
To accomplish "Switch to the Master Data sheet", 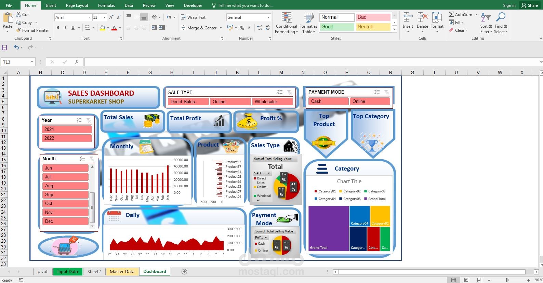I will (x=122, y=271).
